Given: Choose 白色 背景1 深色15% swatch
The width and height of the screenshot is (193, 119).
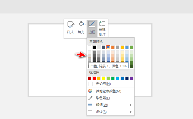Looking at the screenshot, I should (x=90, y=56).
